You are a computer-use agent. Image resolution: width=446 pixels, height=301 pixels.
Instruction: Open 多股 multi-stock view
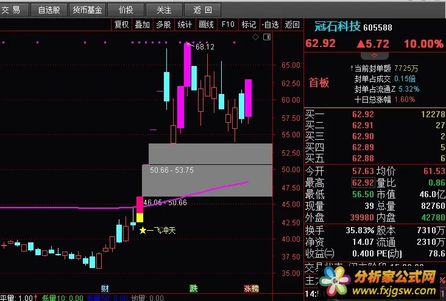[163, 25]
